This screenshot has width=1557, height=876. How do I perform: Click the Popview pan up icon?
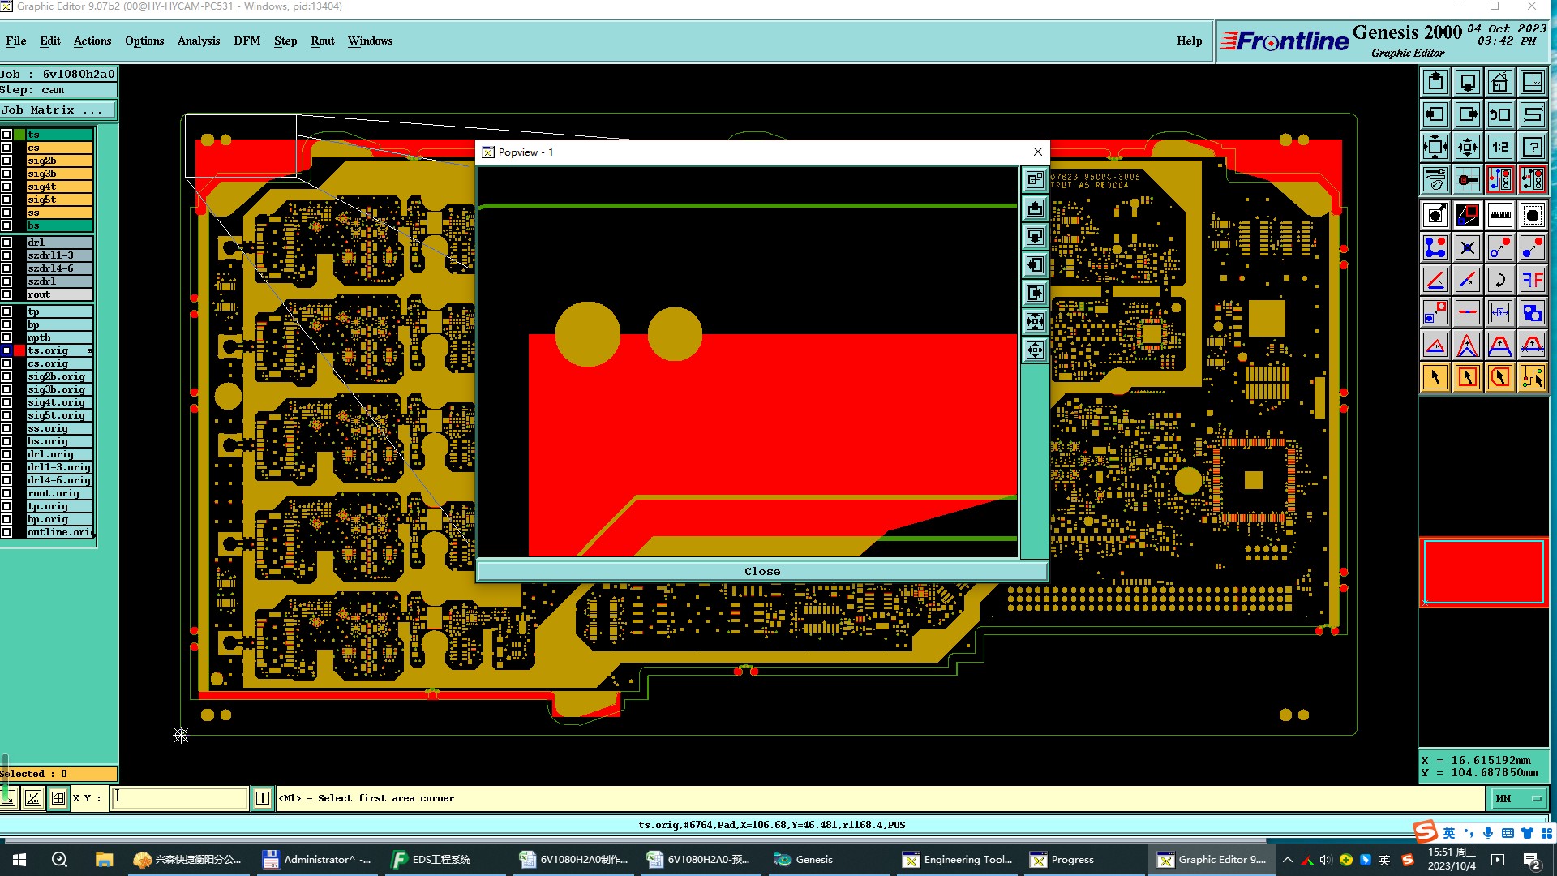tap(1035, 208)
